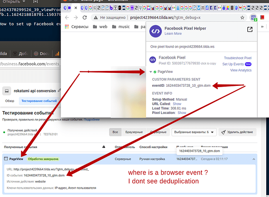Switch to the Tilda 'T' favicon tab
The width and height of the screenshot is (269, 197).
115,8
